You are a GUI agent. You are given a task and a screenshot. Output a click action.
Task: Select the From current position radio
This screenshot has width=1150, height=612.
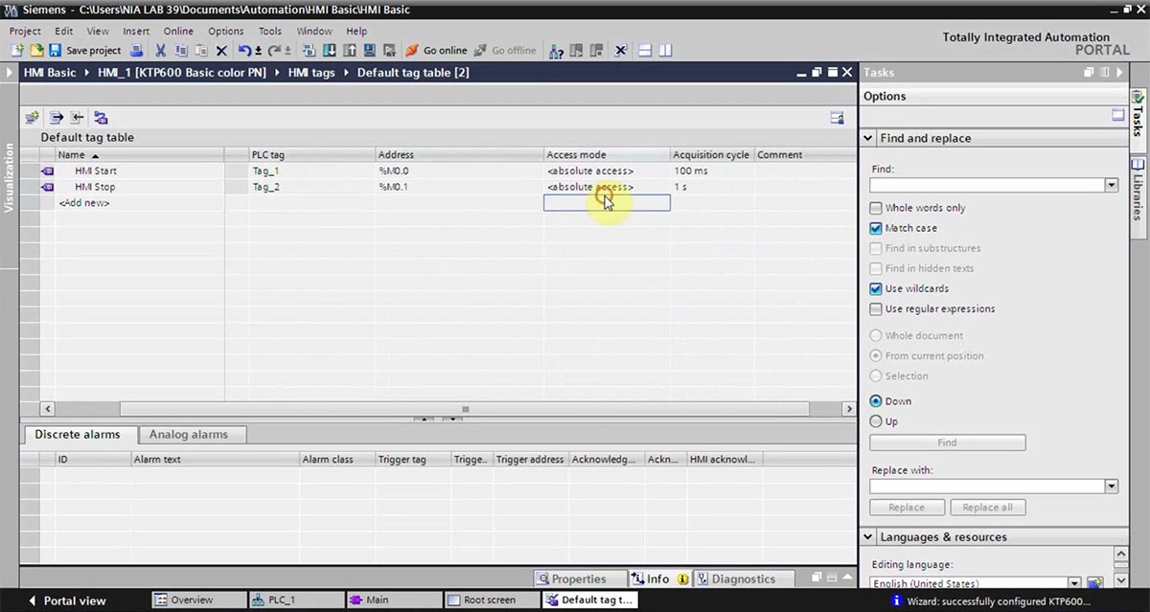pyautogui.click(x=876, y=355)
